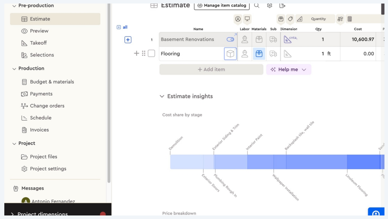The image size is (388, 219).
Task: Open estimate settings gear icon
Action: tap(270, 5)
